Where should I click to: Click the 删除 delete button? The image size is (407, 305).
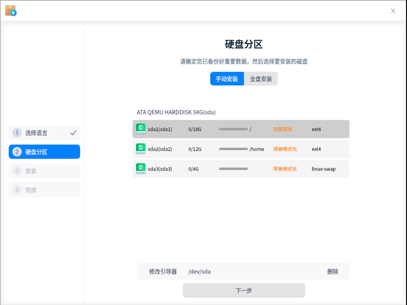[333, 272]
